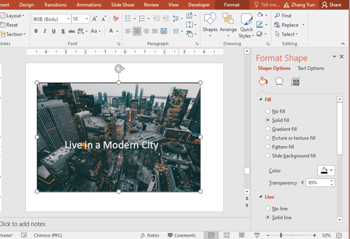The width and height of the screenshot is (350, 239).
Task: Click the Find button
Action: pyautogui.click(x=283, y=16)
